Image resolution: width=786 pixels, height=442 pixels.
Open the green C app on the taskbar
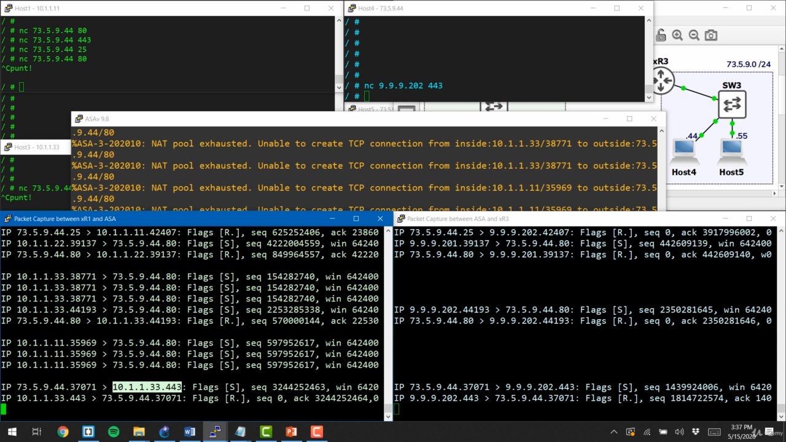click(266, 432)
